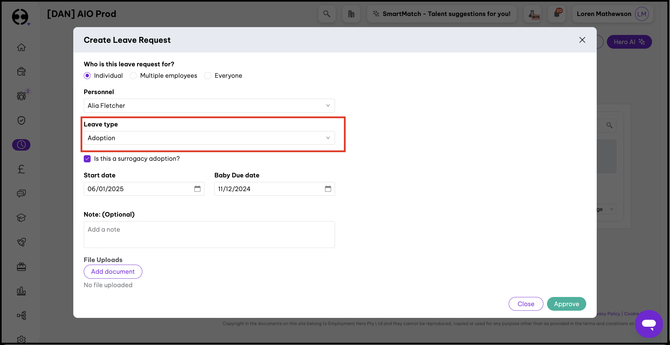Uncheck the surrogacy adoption checkbox
Screen dimensions: 670x345
[x=87, y=159]
